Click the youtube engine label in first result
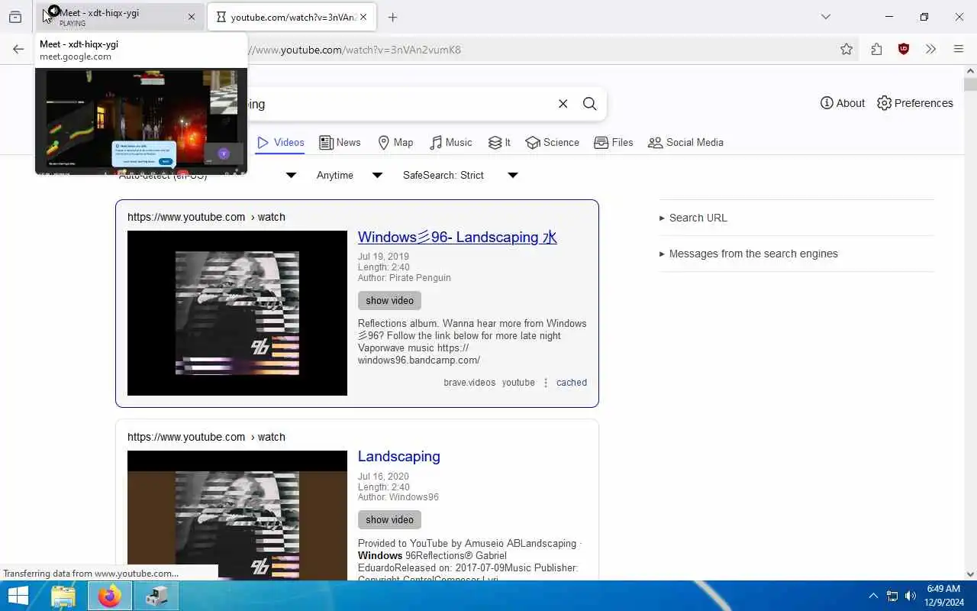Screen dimensions: 977x611 click(518, 383)
